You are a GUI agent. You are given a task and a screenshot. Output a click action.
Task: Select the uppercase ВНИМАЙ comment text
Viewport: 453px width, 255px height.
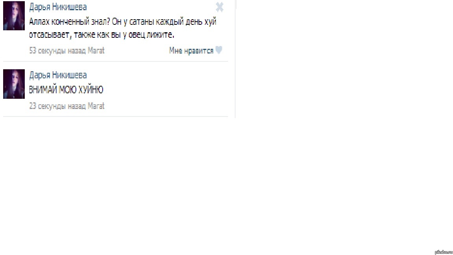pos(66,90)
